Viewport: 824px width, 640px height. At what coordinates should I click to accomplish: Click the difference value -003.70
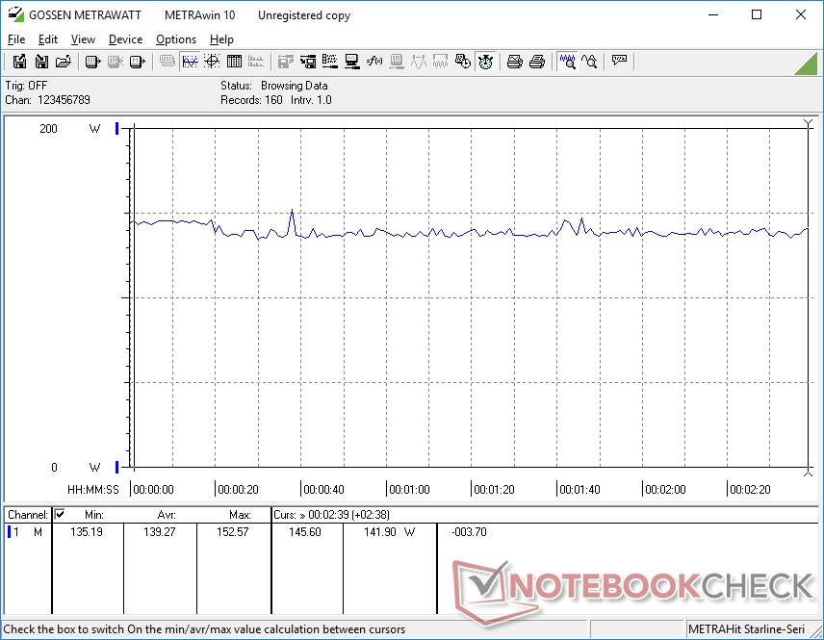click(x=469, y=532)
